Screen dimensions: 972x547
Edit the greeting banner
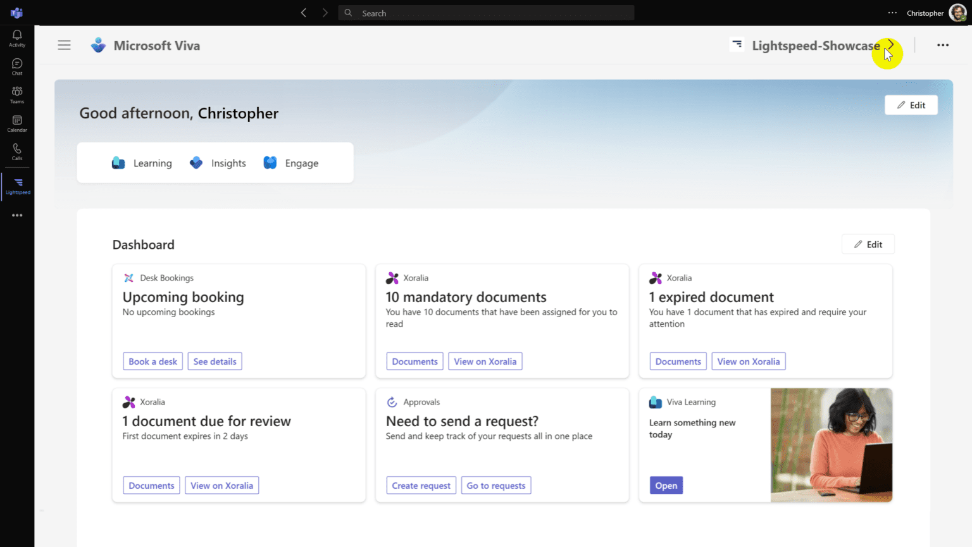tap(911, 104)
